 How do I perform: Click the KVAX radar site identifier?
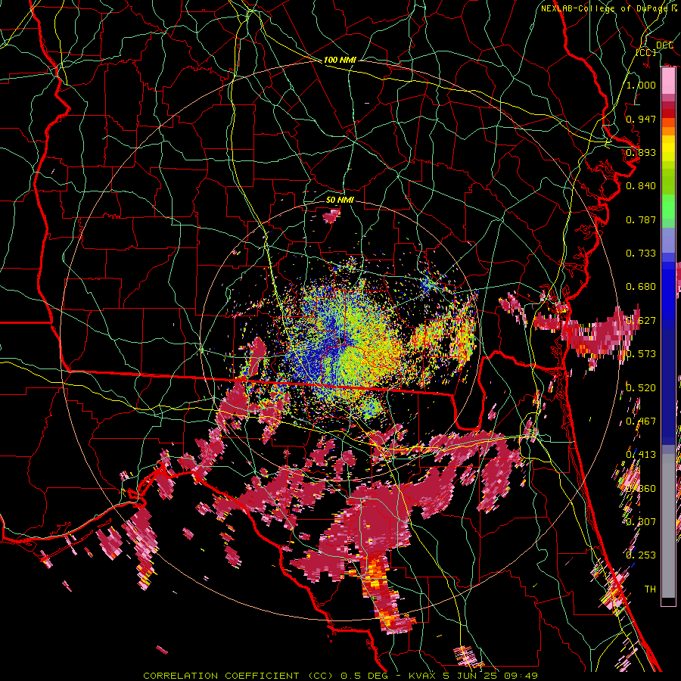pyautogui.click(x=423, y=676)
